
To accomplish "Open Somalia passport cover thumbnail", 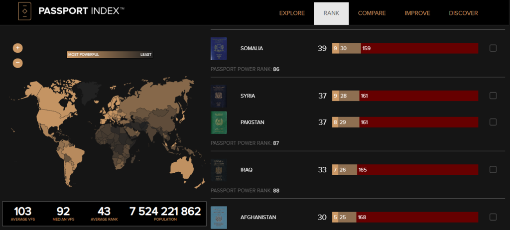I will 219,48.
